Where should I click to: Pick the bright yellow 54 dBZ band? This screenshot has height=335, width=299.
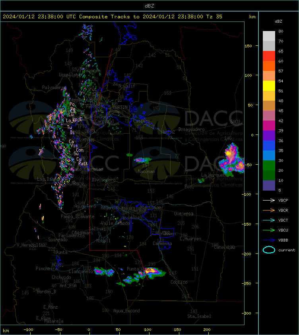pyautogui.click(x=269, y=86)
